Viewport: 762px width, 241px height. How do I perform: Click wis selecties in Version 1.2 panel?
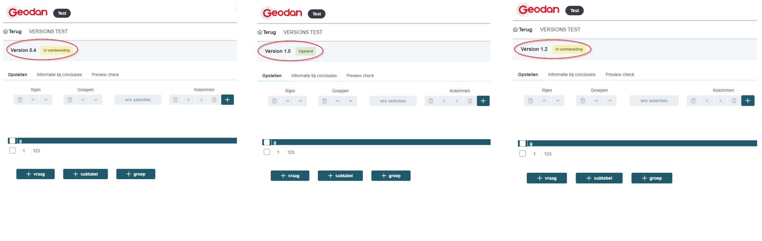(654, 101)
